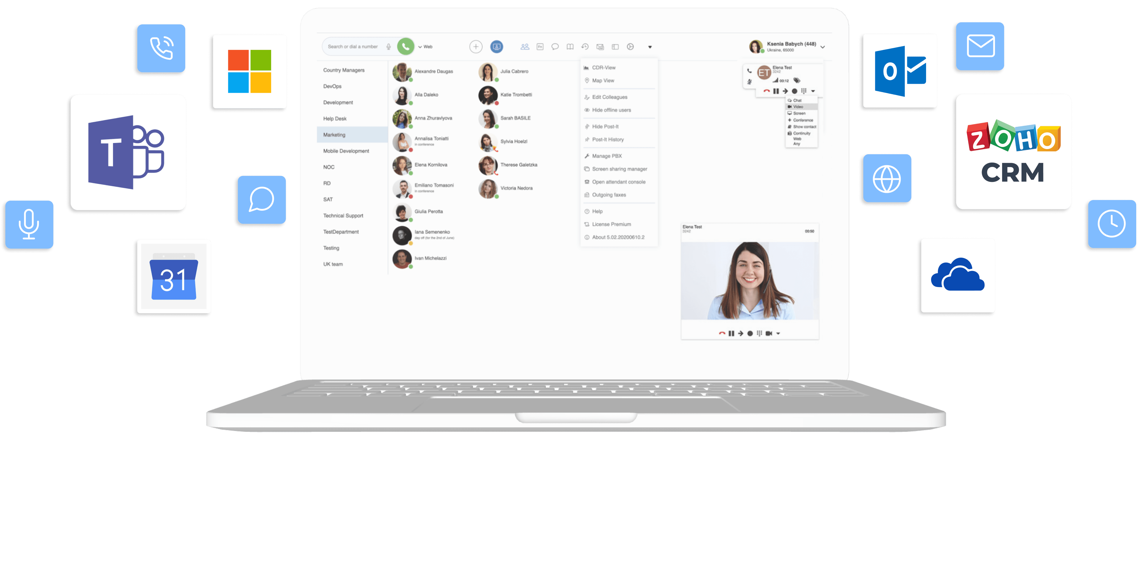
Task: Open dialpad in Elena Test call card
Action: (804, 91)
